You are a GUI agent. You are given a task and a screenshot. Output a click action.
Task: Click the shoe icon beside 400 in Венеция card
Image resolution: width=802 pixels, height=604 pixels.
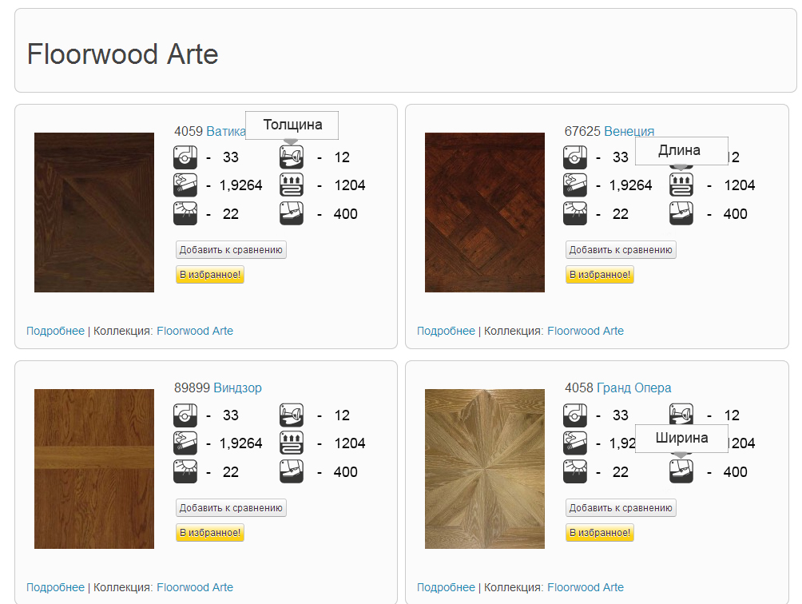(681, 214)
